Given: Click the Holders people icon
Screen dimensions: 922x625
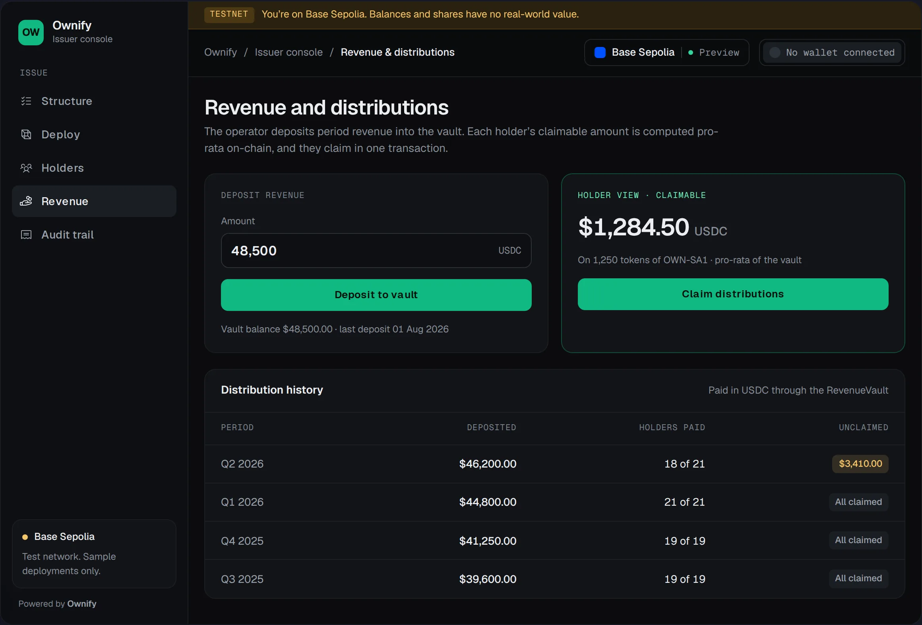Looking at the screenshot, I should (x=26, y=168).
